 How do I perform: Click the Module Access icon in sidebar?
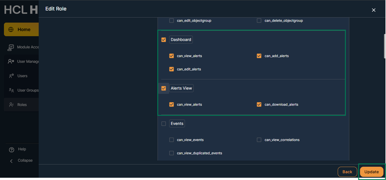(x=11, y=47)
